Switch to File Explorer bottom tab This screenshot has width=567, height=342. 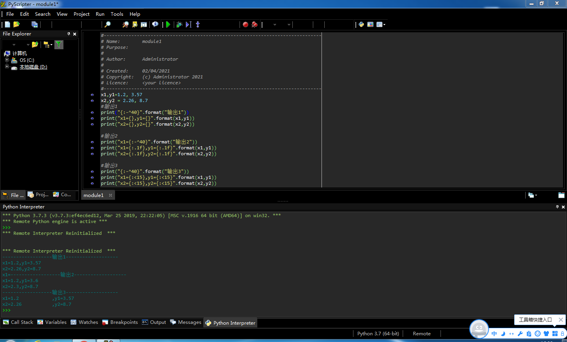click(13, 195)
